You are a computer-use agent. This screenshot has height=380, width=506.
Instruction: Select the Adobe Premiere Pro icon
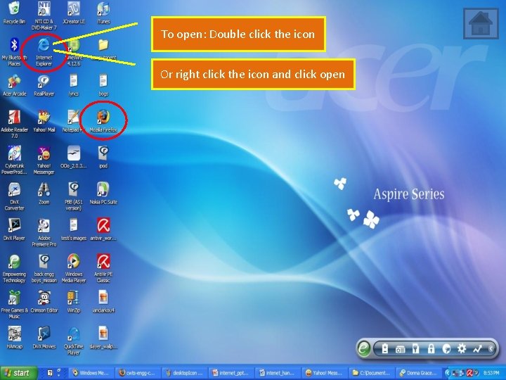[44, 233]
